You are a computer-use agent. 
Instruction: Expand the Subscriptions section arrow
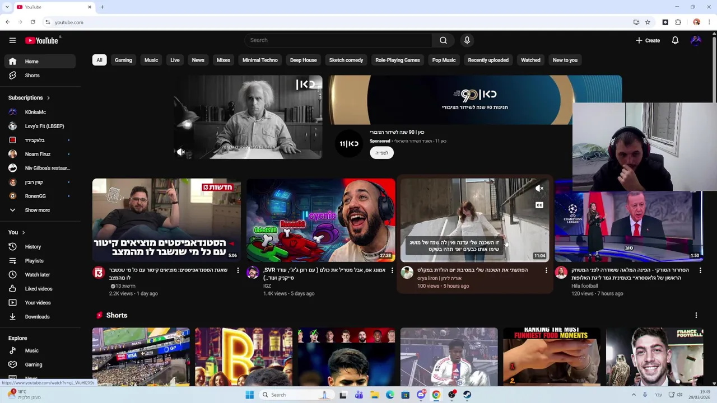[x=48, y=98]
